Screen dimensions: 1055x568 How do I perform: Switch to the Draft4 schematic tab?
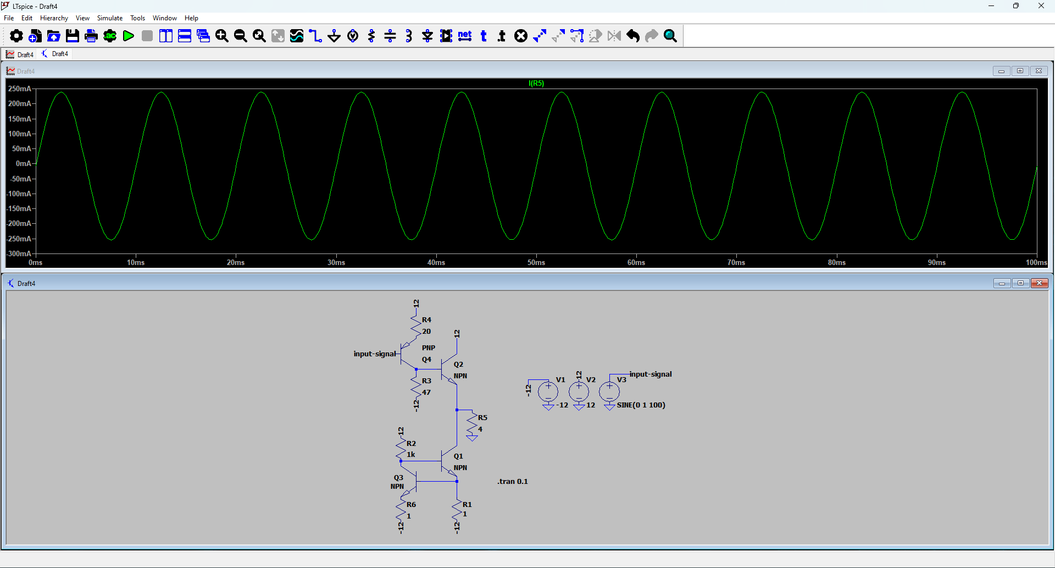coord(55,54)
